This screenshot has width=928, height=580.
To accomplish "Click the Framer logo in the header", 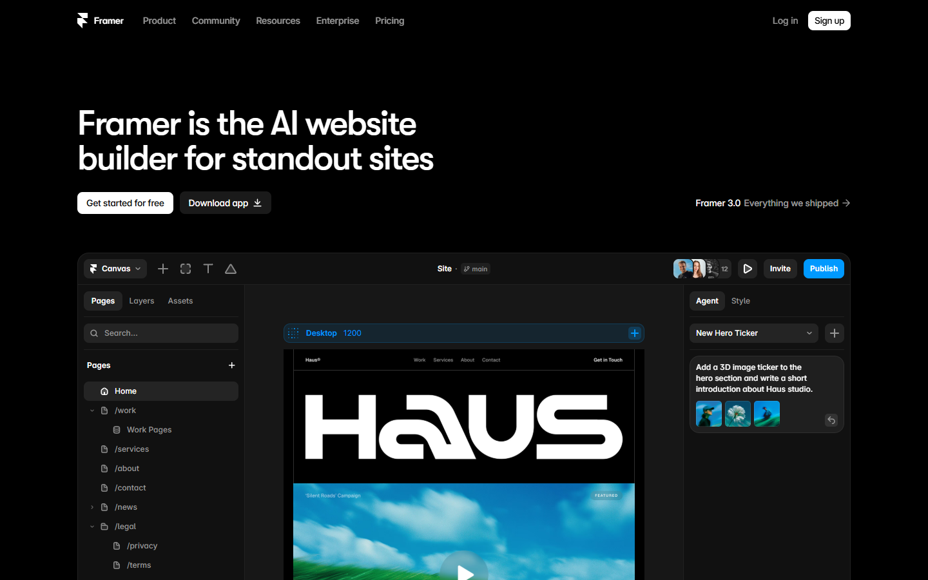I will coord(100,21).
